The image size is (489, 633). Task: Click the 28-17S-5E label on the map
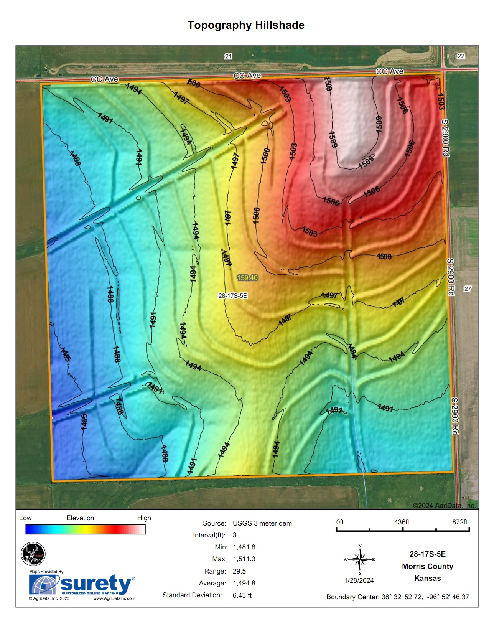click(233, 296)
